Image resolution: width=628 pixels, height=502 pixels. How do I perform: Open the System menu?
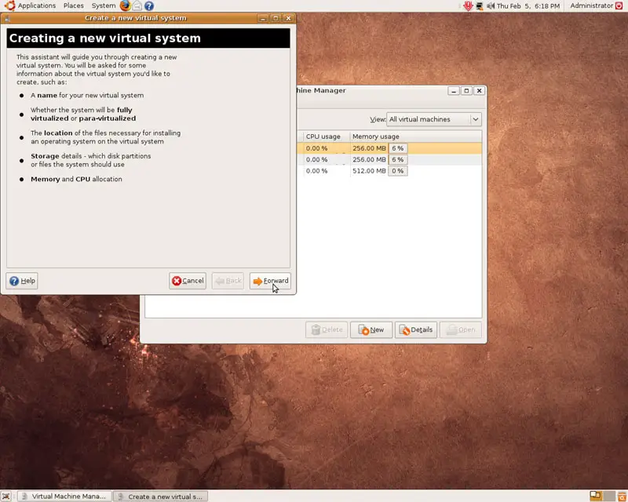point(103,5)
